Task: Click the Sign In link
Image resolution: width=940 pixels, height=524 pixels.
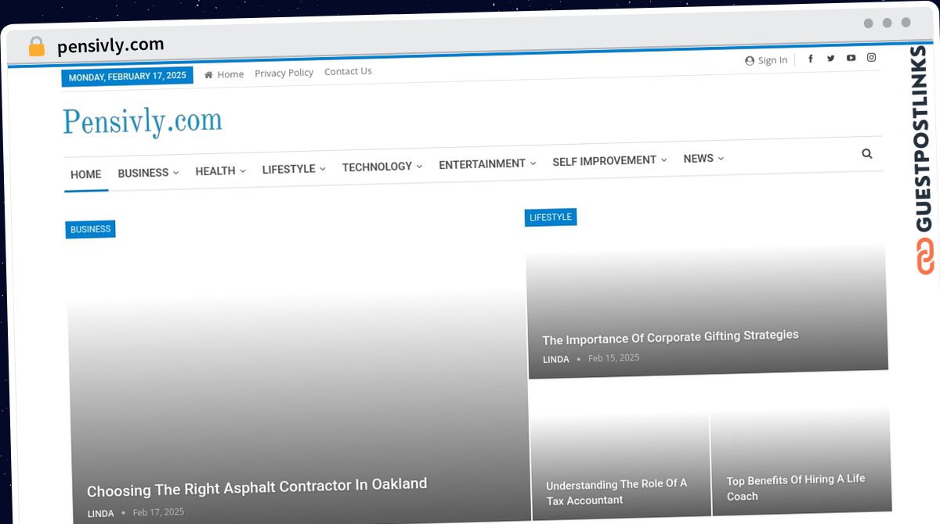Action: [x=772, y=60]
